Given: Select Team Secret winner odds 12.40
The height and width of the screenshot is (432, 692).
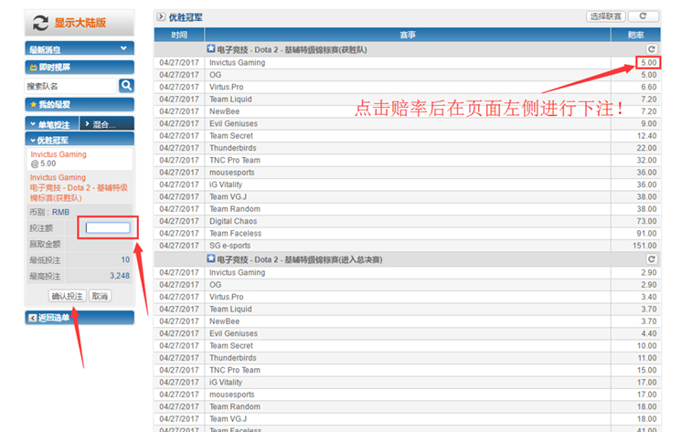Looking at the screenshot, I should coord(646,136).
